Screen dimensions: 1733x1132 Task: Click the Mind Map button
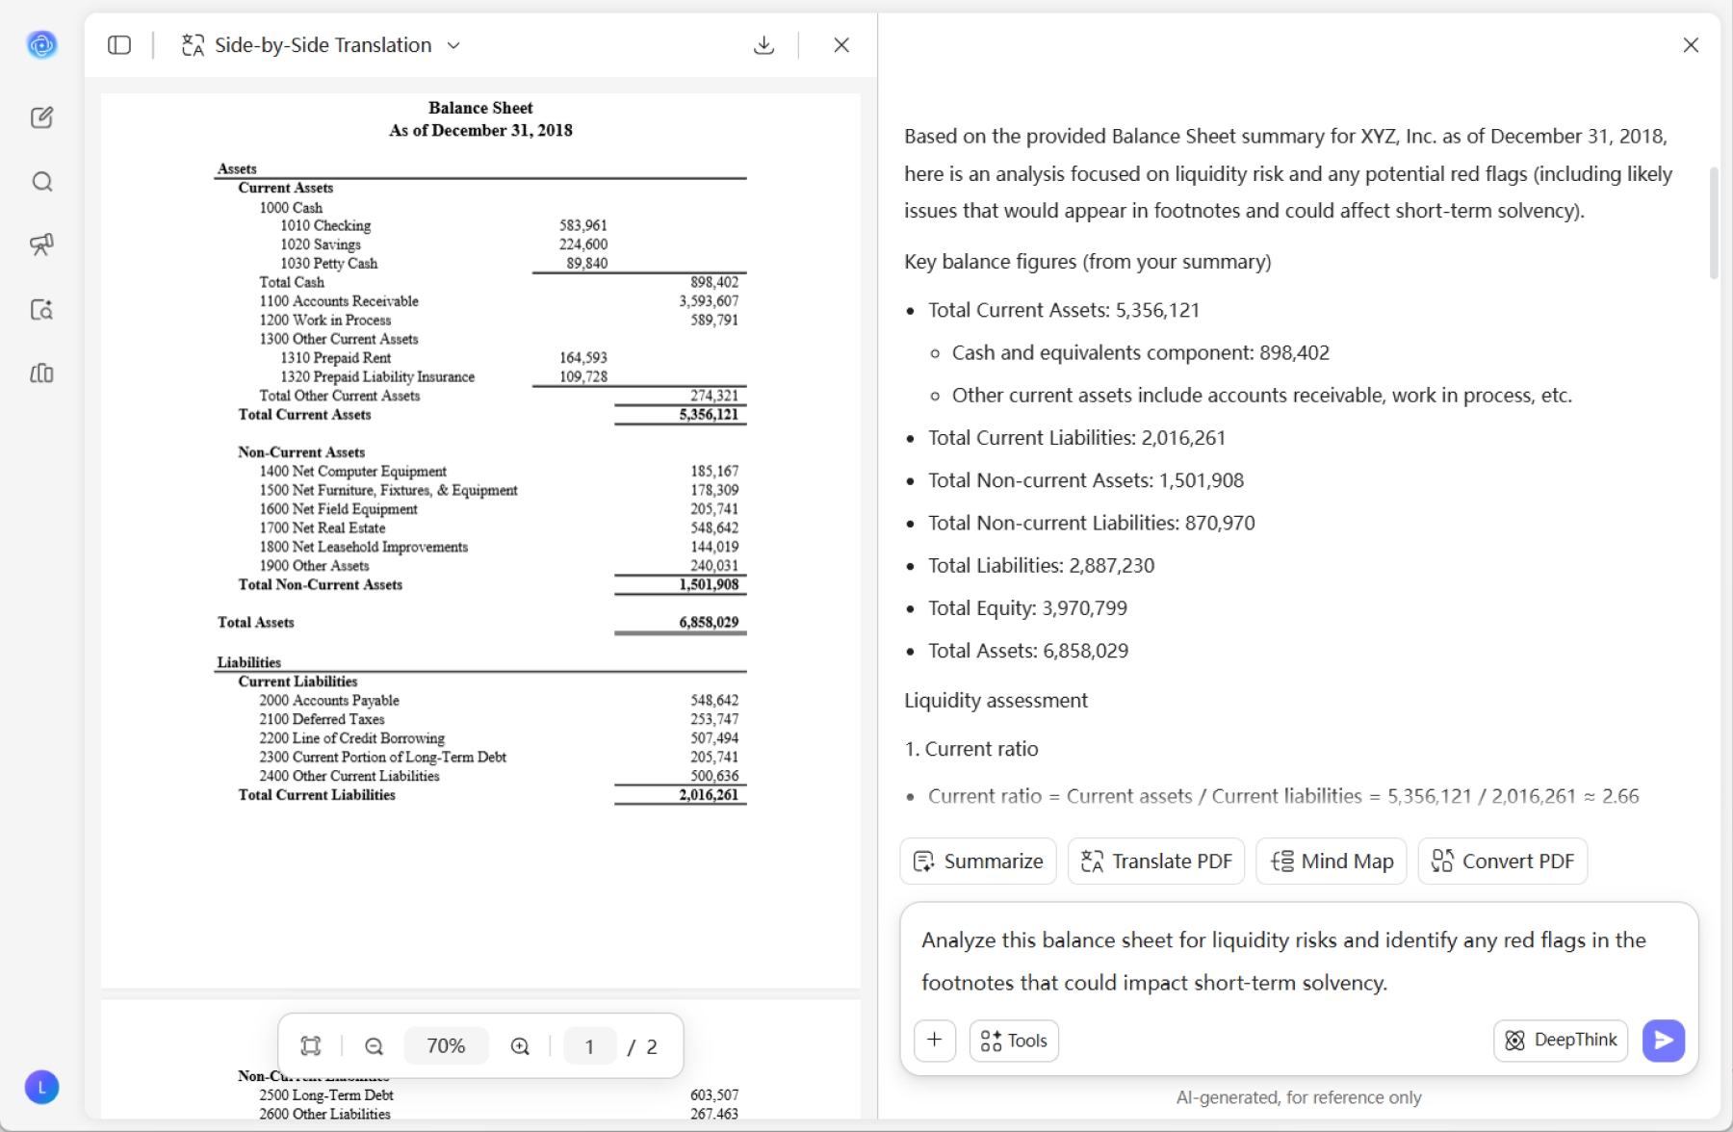[x=1332, y=861]
